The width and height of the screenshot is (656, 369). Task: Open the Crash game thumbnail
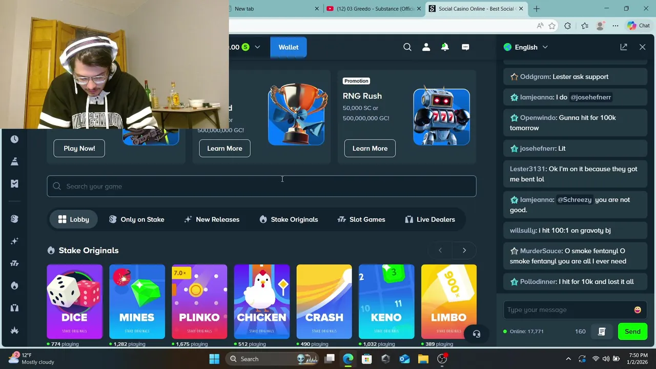point(324,301)
